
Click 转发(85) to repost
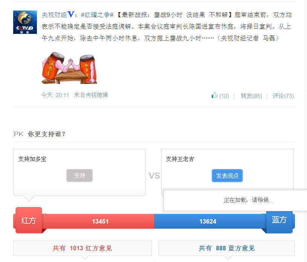click(x=251, y=96)
